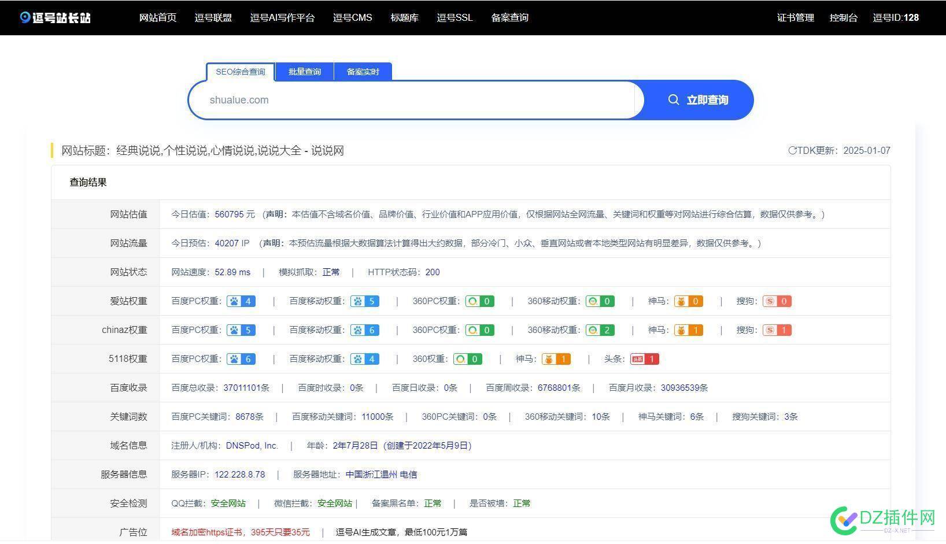The image size is (946, 544).
Task: Click the chinaz 搜狗 badge 1
Action: coord(777,330)
